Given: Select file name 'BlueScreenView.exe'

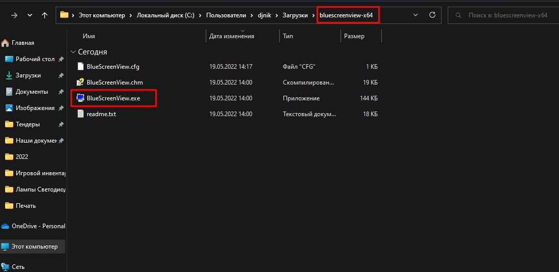Looking at the screenshot, I should 113,98.
